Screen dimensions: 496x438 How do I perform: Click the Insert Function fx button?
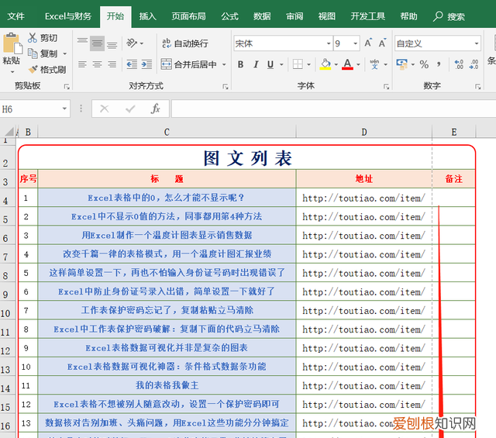coord(155,109)
